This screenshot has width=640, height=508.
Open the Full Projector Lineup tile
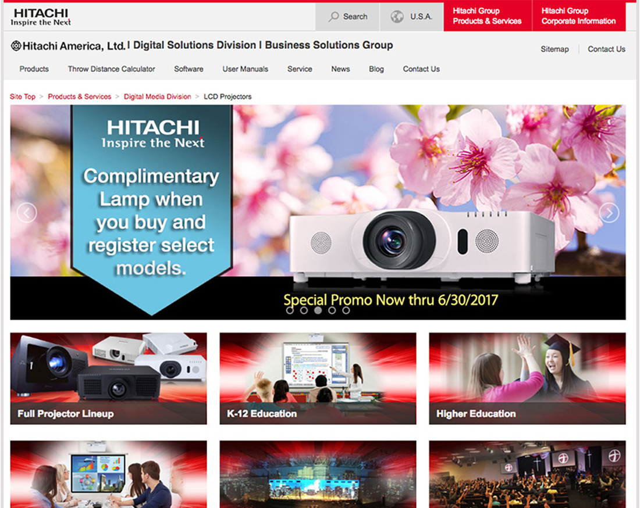(x=109, y=379)
